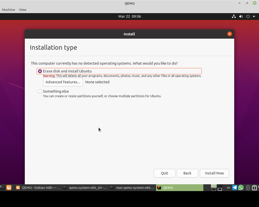The image size is (259, 207).
Task: Click the red 'Warning:' label
Action: (x=49, y=76)
